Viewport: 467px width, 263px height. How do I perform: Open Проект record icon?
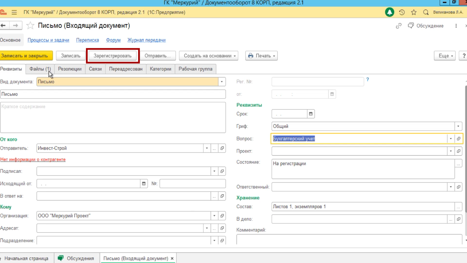coord(459,151)
